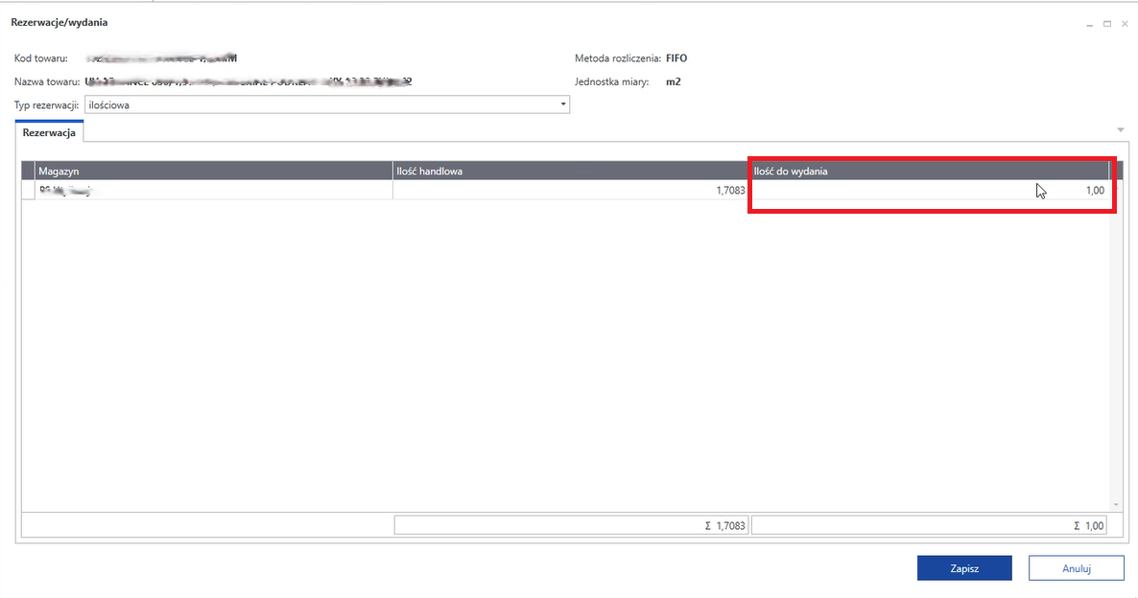Viewport: 1138px width, 598px height.
Task: Click the Metoda rozliczenia label
Action: pyautogui.click(x=618, y=58)
